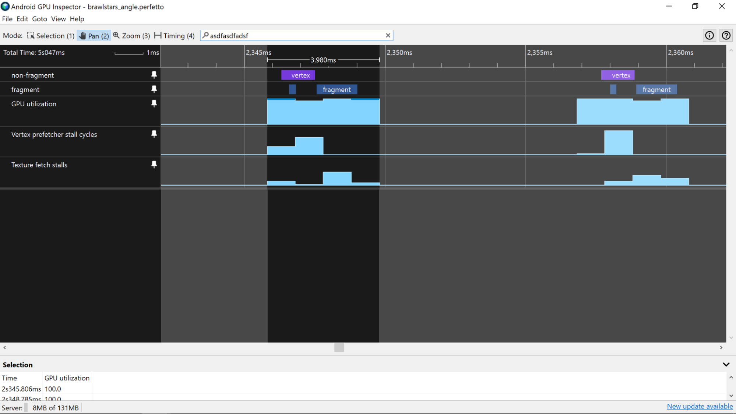
Task: Open the info icon button
Action: coord(709,35)
